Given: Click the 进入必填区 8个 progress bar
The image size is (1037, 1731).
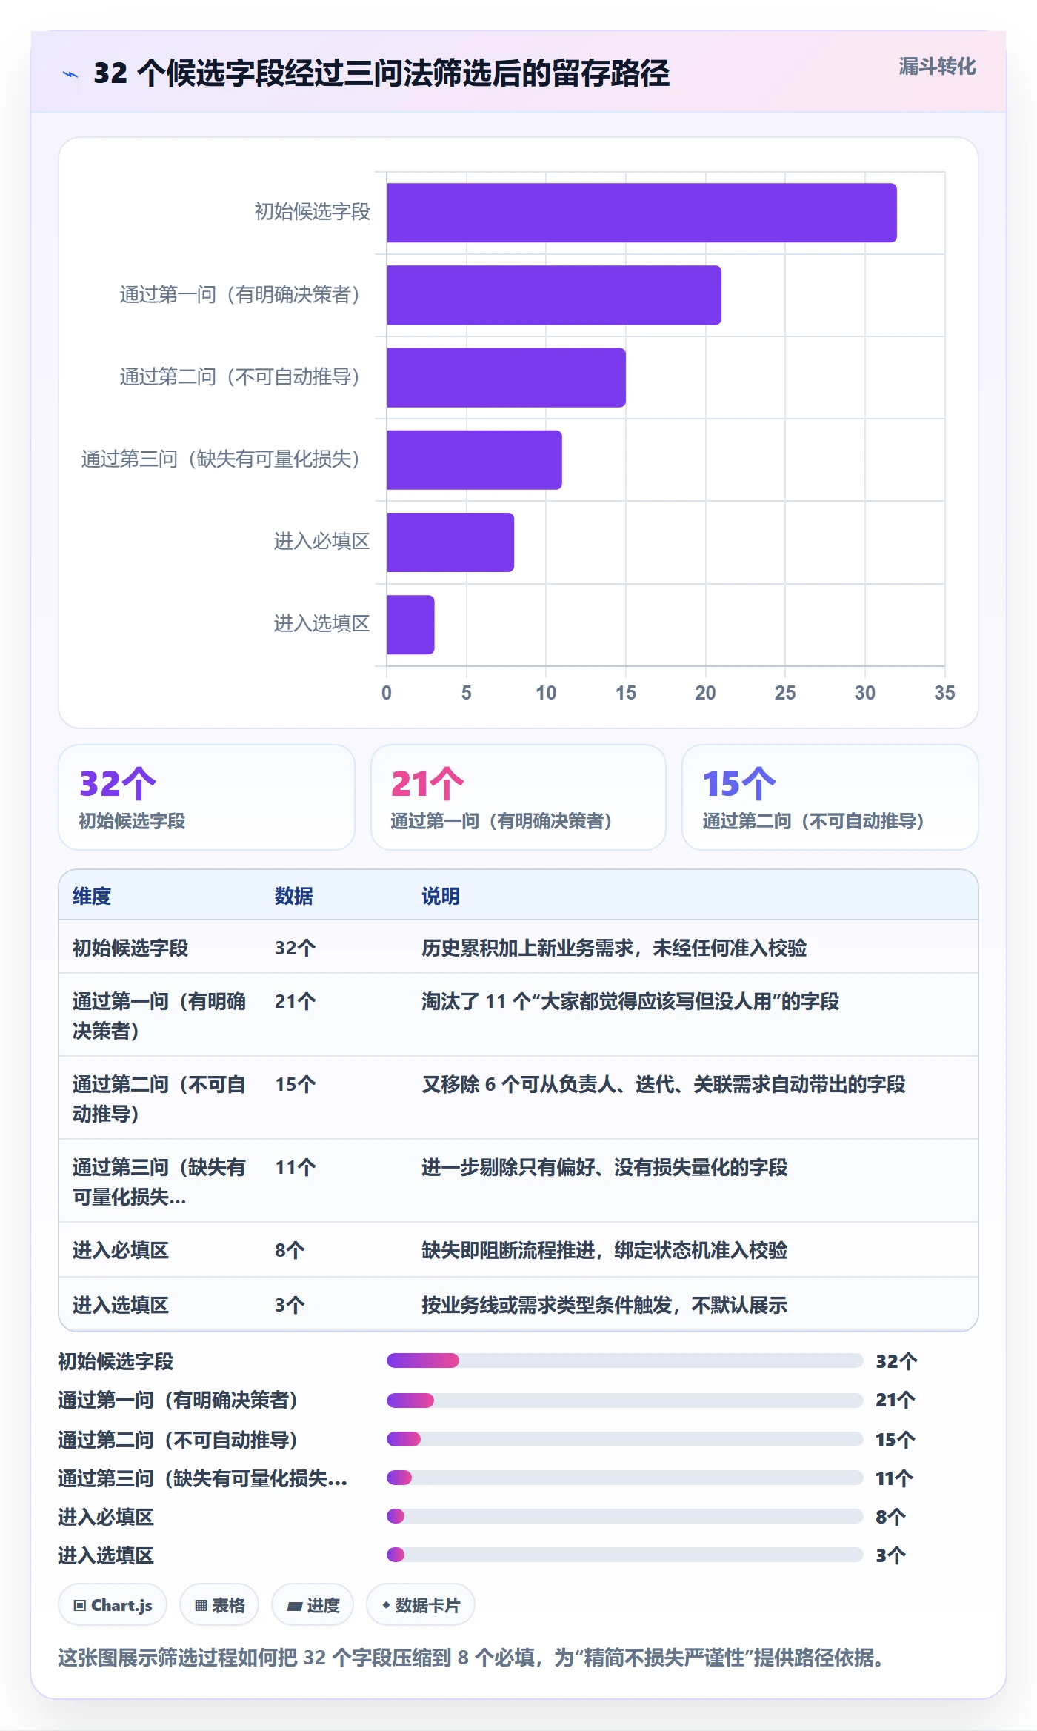Looking at the screenshot, I should click(625, 1516).
